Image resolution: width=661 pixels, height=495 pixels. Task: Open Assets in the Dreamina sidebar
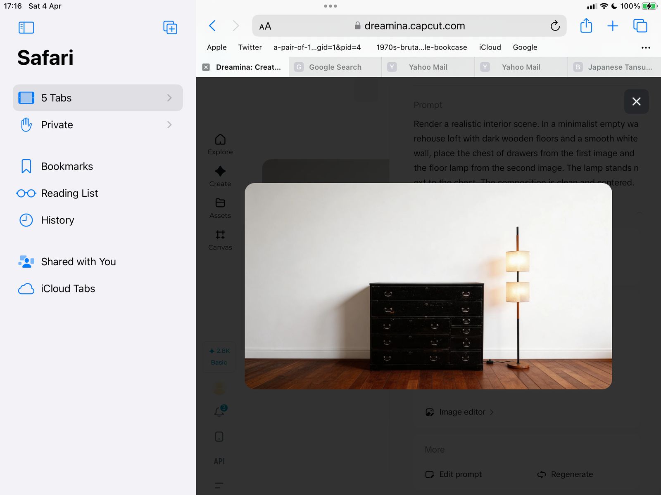(220, 208)
